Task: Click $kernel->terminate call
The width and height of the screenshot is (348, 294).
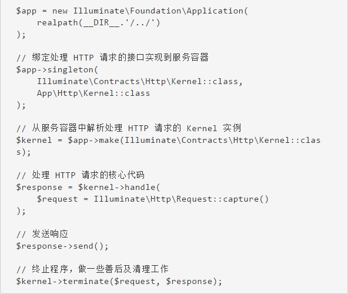Action: (119, 281)
